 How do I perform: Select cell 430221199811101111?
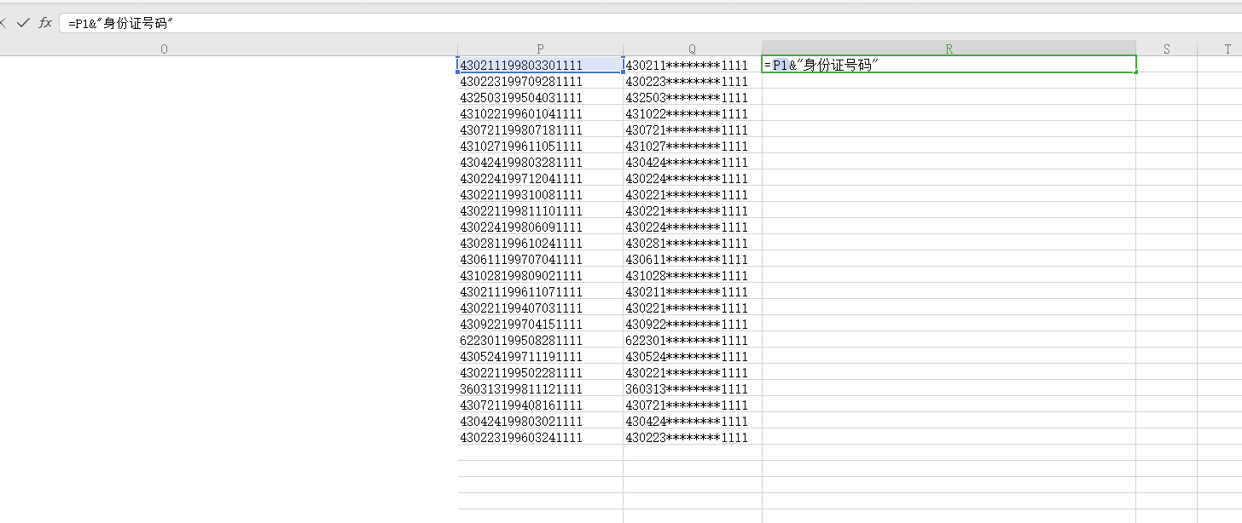[540, 210]
